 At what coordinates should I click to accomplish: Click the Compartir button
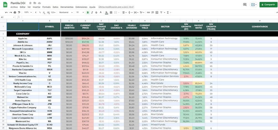point(268,5)
